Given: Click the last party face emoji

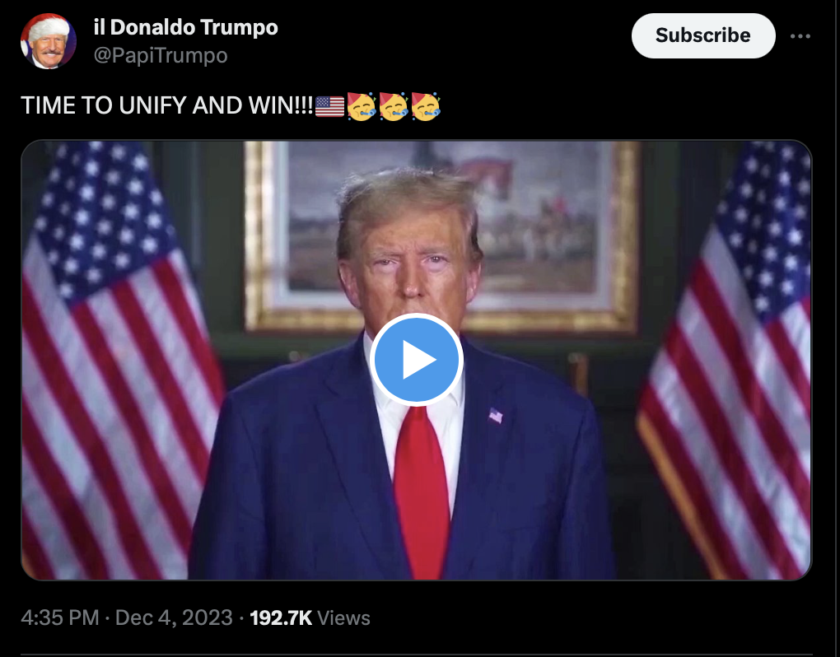Looking at the screenshot, I should 426,106.
